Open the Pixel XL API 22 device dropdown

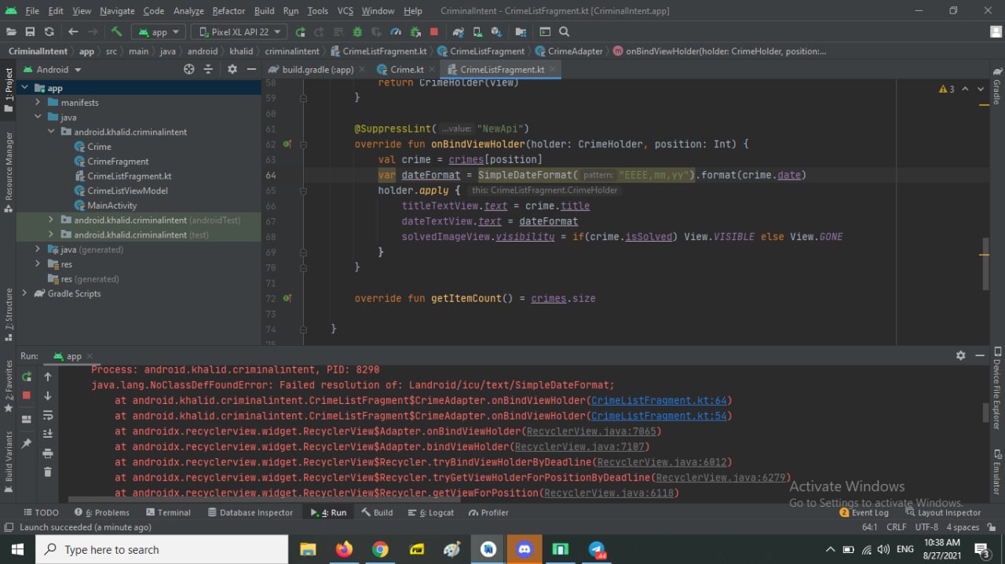(239, 31)
